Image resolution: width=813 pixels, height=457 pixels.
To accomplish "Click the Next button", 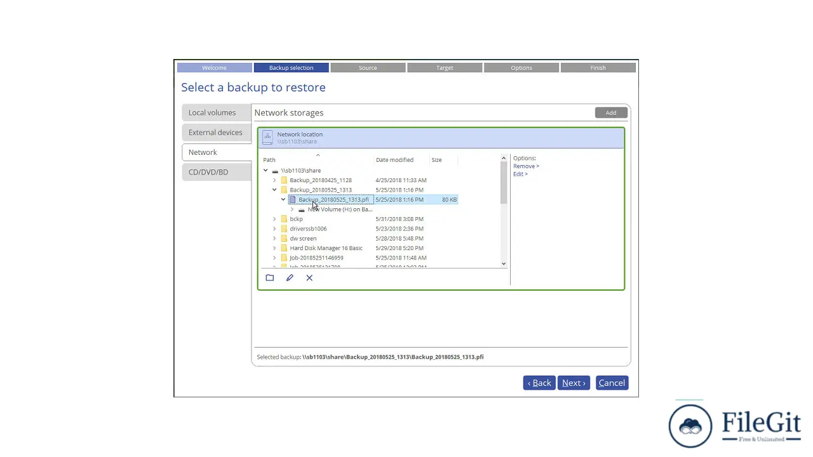I will [x=574, y=383].
